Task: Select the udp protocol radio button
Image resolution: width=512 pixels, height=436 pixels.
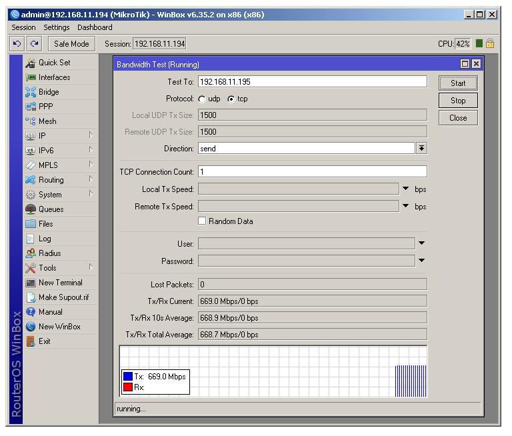Action: coord(202,99)
